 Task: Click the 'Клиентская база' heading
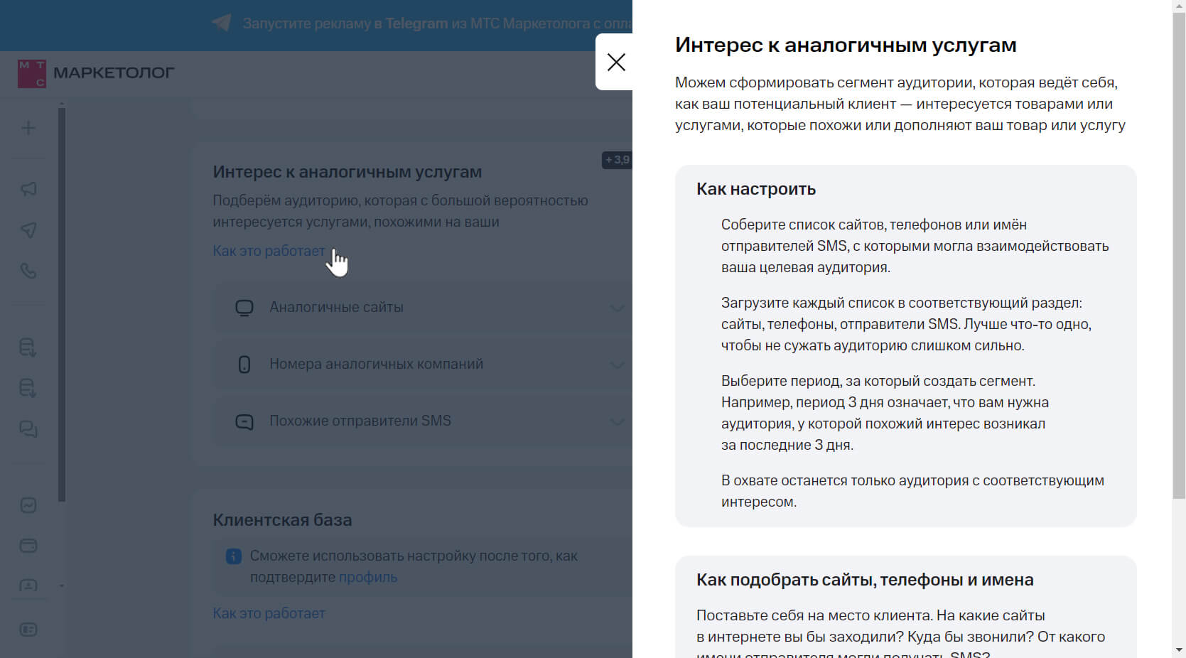(282, 520)
